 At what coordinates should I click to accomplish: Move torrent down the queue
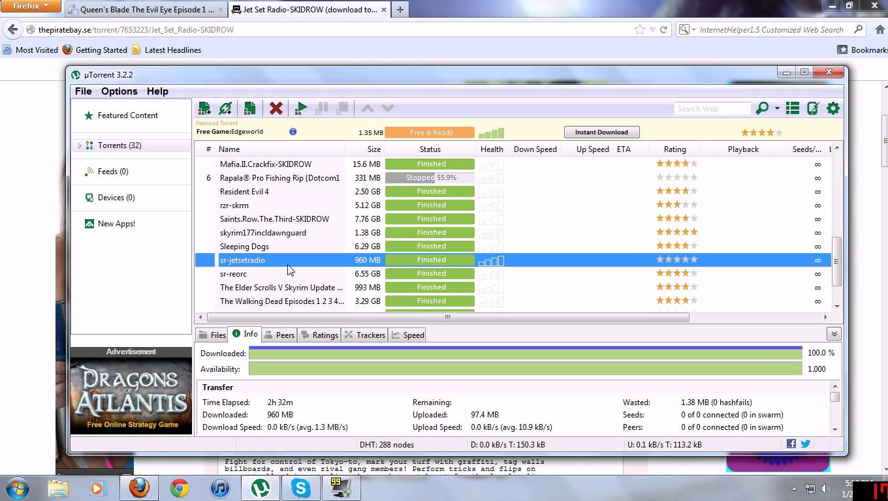pos(388,108)
